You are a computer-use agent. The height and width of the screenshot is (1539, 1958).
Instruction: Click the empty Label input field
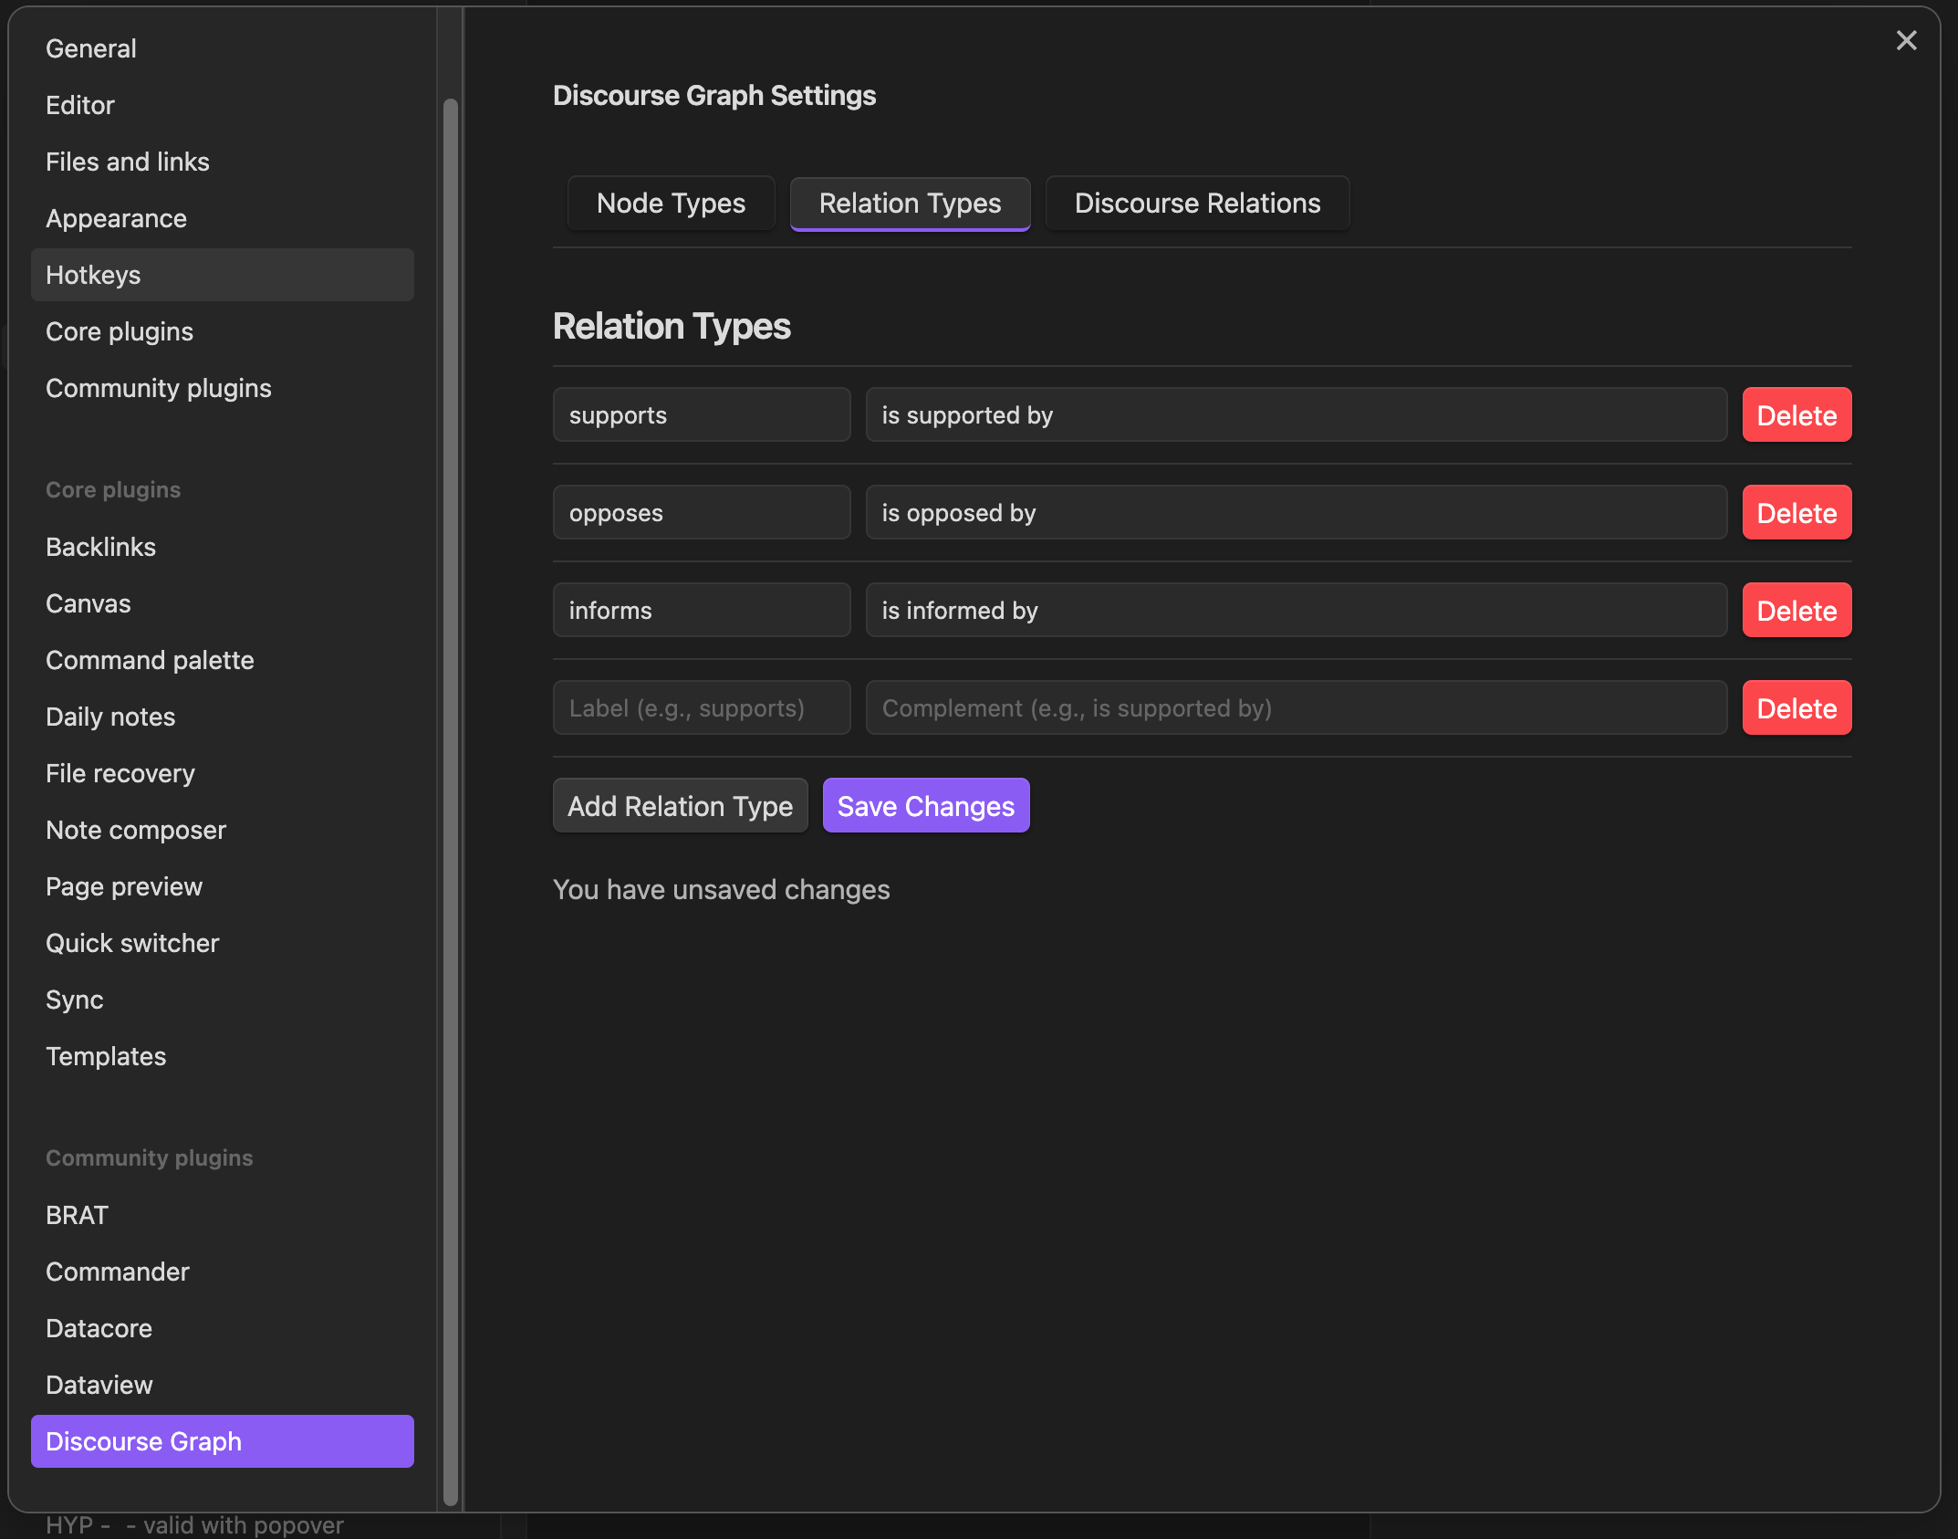pos(701,708)
